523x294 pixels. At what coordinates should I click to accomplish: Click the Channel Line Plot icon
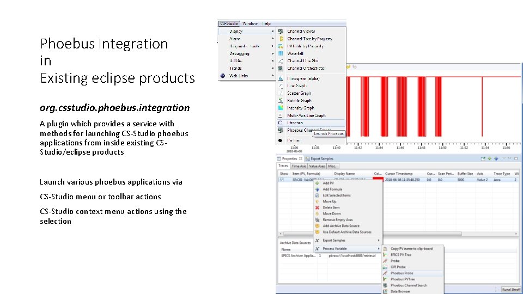click(x=281, y=61)
